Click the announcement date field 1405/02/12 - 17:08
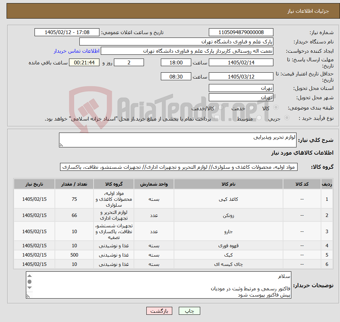The image size is (340, 322). [x=67, y=32]
